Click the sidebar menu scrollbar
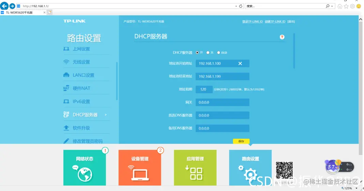The width and height of the screenshot is (364, 191). (117, 81)
